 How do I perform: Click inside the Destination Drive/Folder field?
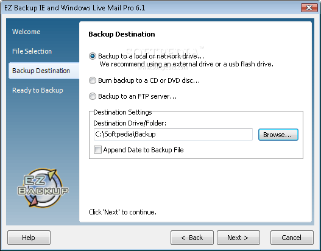pos(173,134)
